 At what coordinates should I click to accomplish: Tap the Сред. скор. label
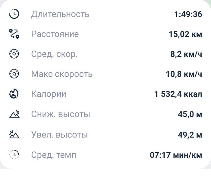54,54
